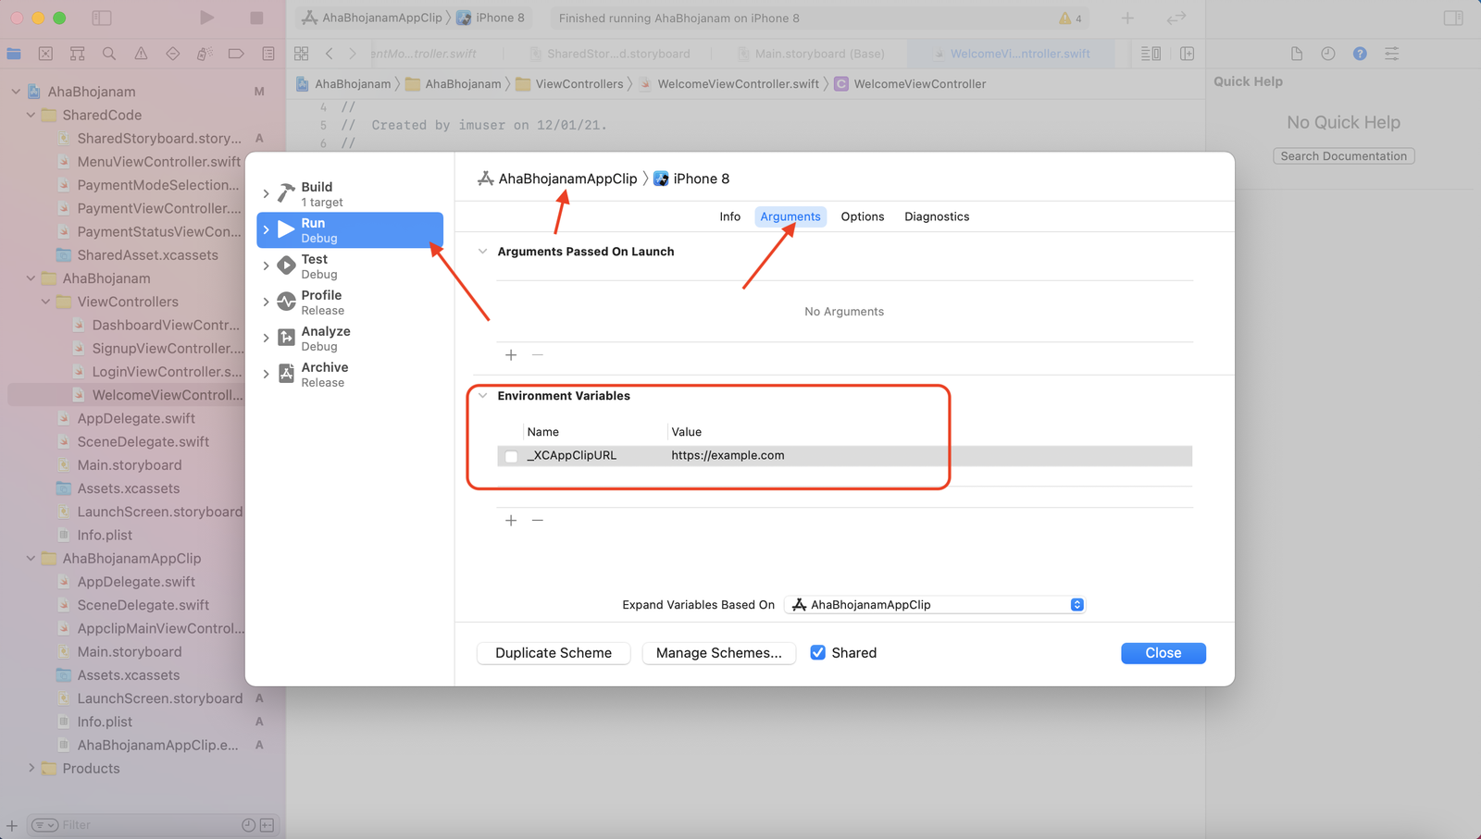Enable the _XCAppClipURL variable checkbox

point(511,456)
